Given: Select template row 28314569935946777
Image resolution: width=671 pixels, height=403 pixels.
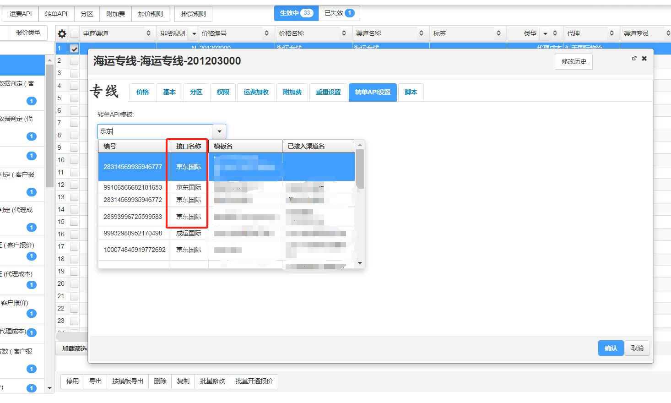Looking at the screenshot, I should pos(227,167).
